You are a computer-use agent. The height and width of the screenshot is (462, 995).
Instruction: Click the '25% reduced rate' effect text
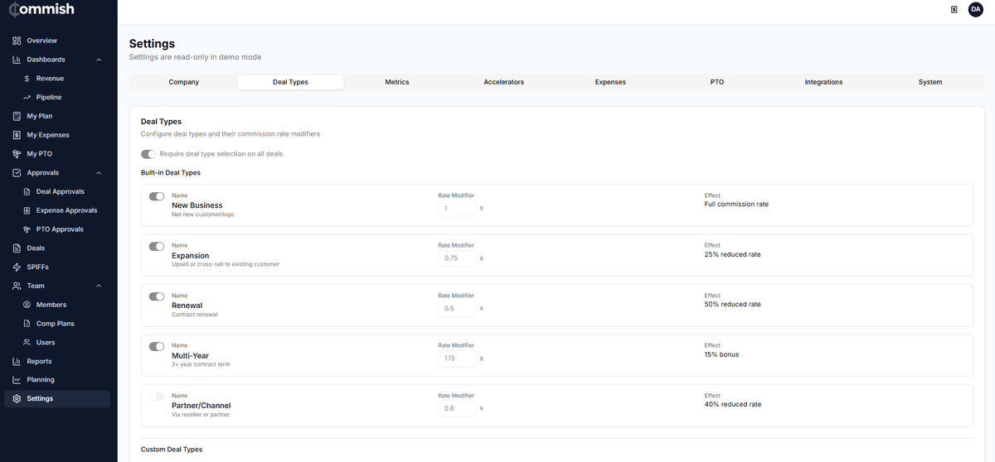point(733,254)
